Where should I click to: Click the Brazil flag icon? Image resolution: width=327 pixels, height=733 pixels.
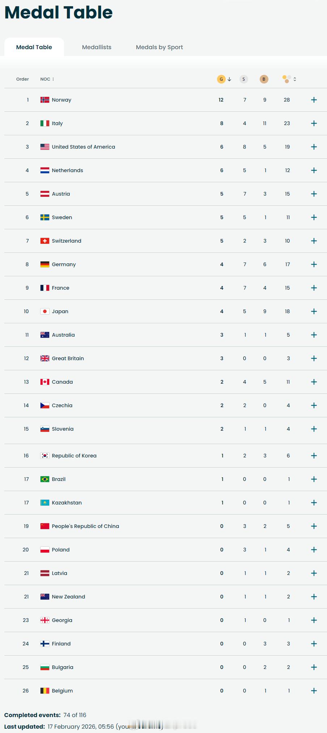pos(45,479)
